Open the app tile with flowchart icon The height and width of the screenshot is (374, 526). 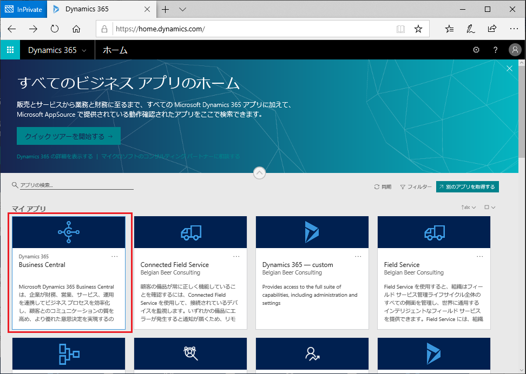pos(69,354)
